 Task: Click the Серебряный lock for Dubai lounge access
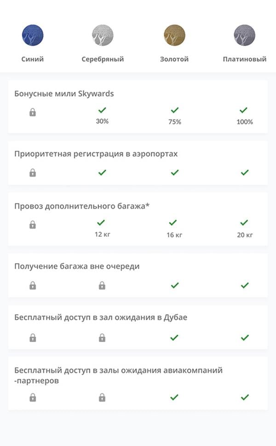102,338
